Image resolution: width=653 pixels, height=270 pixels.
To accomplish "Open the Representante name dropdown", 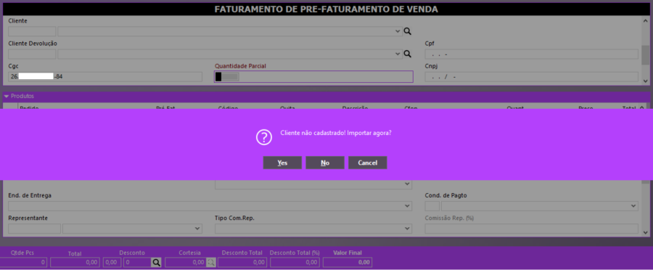I will 197,229.
